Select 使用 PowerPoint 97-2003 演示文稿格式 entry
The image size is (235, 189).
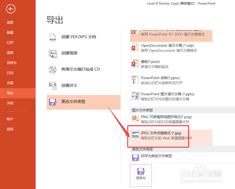[x=173, y=34]
